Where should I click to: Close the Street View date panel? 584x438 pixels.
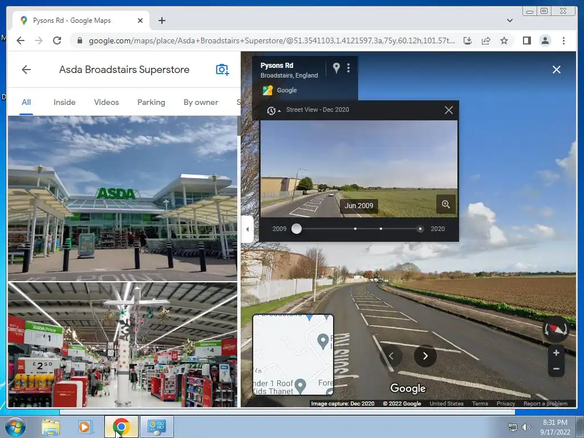449,110
